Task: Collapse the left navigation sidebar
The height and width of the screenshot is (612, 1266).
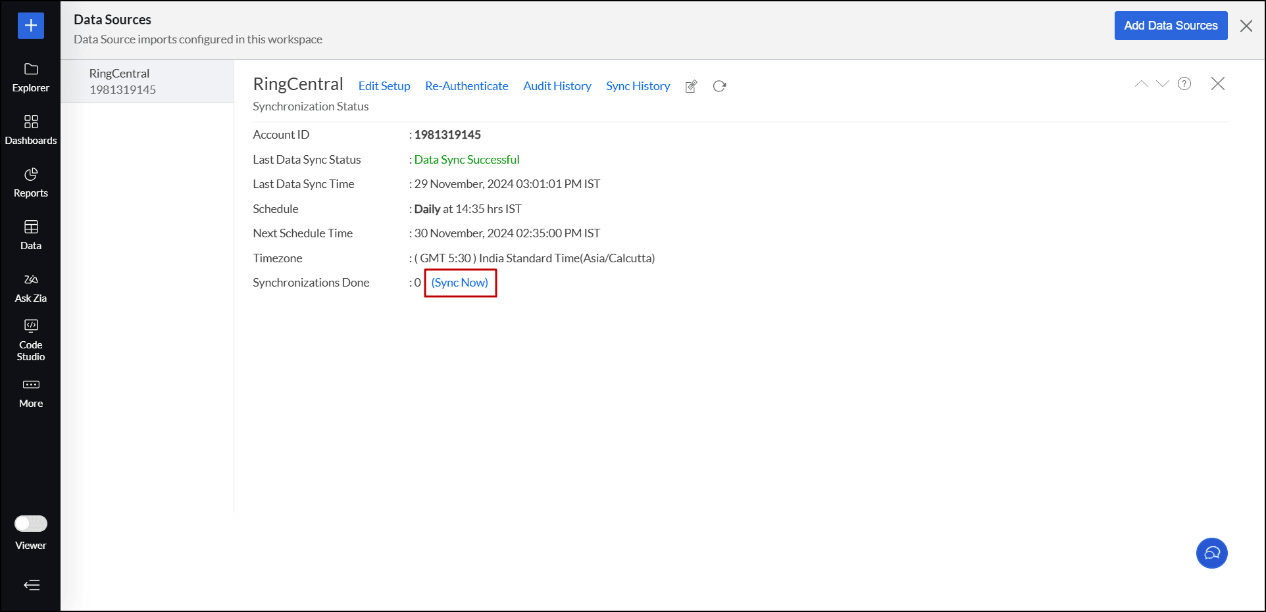Action: pyautogui.click(x=30, y=585)
